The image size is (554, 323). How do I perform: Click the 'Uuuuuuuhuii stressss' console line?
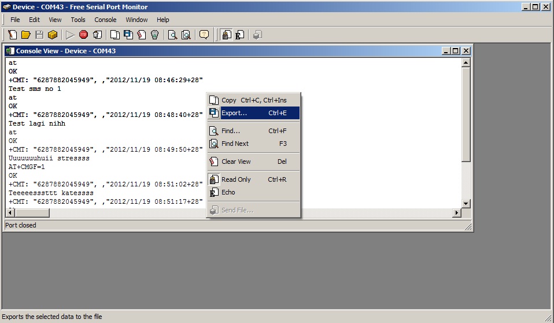tap(49, 158)
